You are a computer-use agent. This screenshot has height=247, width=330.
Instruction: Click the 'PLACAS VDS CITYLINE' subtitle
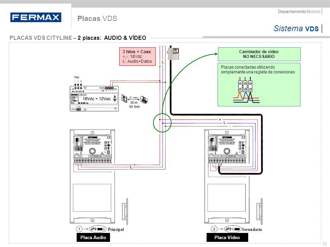[78, 38]
